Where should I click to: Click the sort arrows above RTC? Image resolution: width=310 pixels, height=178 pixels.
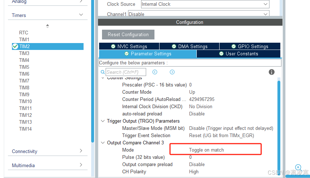tap(47, 26)
